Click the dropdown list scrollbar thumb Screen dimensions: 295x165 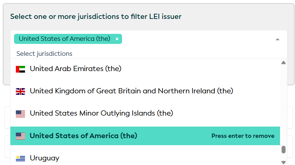click(x=283, y=149)
